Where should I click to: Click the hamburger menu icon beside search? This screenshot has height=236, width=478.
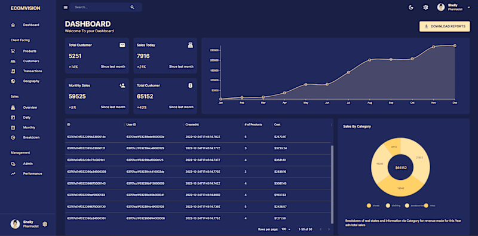66,7
